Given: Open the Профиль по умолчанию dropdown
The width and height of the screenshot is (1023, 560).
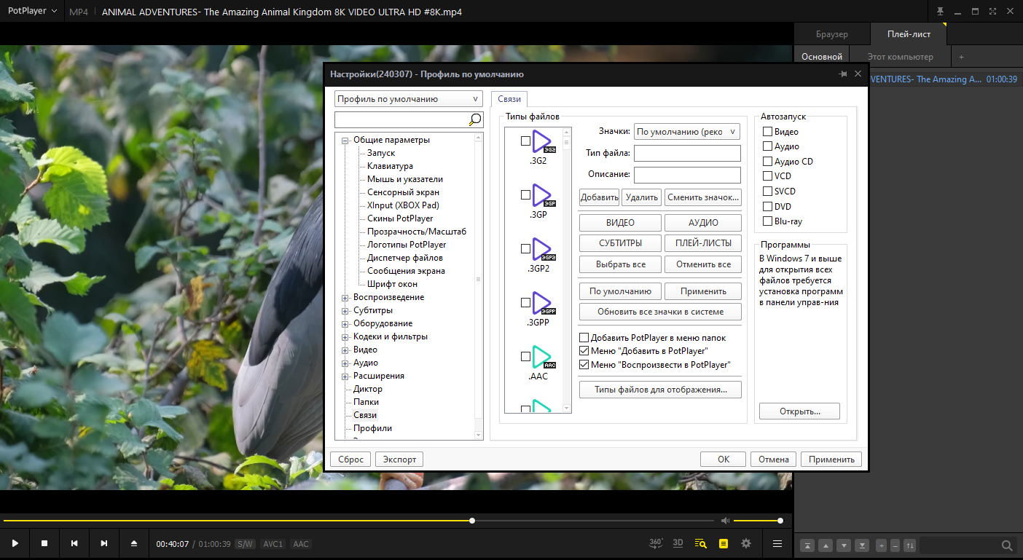Looking at the screenshot, I should pos(409,99).
